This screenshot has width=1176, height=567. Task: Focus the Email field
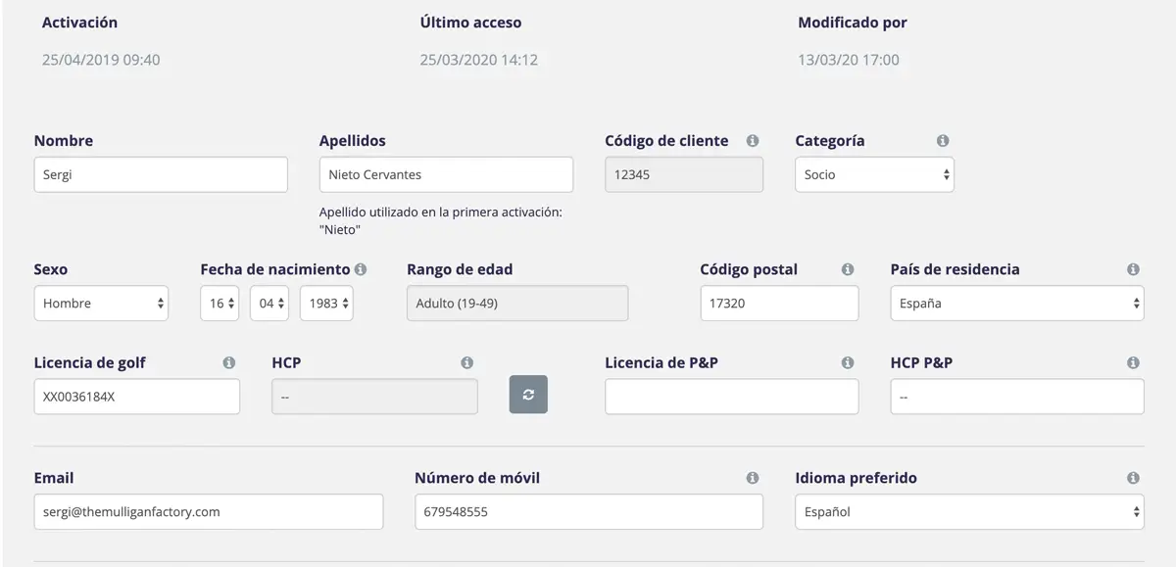[x=208, y=511]
